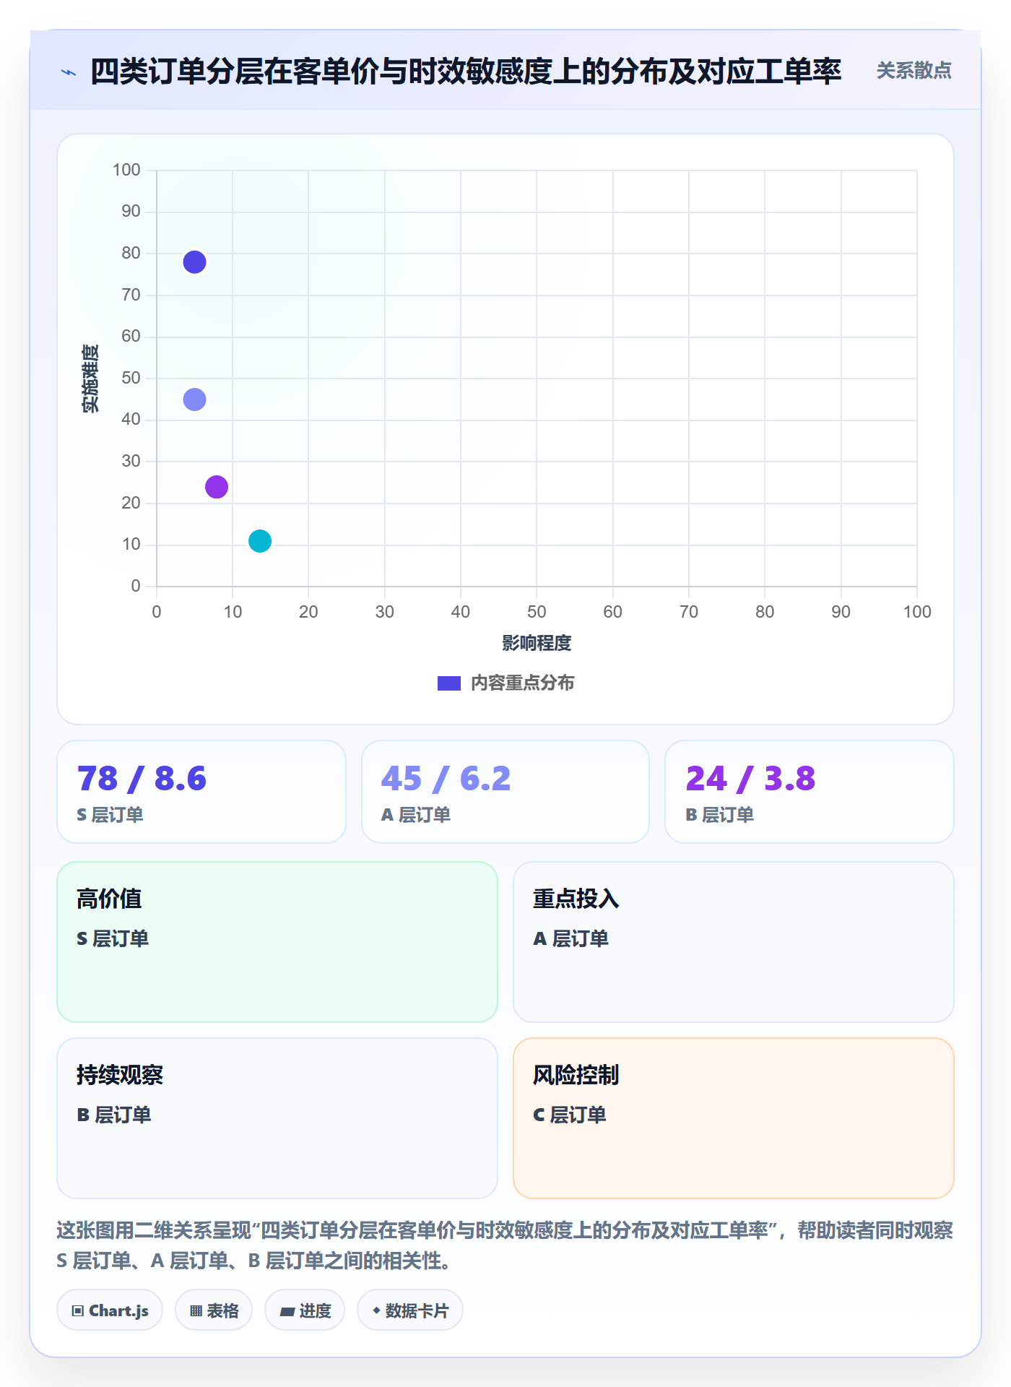Toggle the 内容重点分布 legend color swatch
The height and width of the screenshot is (1387, 1011).
[x=449, y=683]
